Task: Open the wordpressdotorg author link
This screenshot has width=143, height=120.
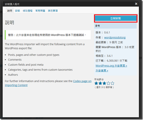Action: pyautogui.click(x=115, y=37)
